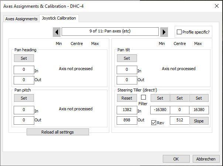Click the page selector '9 of 11: Pan axes'
Image resolution: width=223 pixels, height=166 pixels.
(x=110, y=31)
